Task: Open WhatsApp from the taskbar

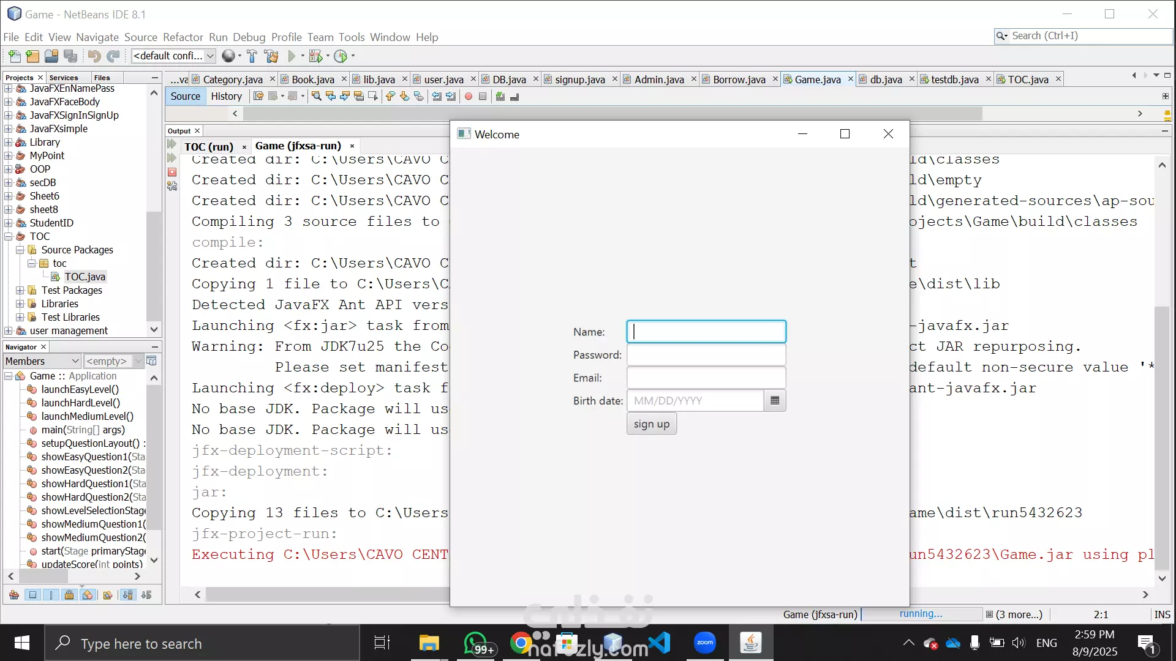Action: pos(477,643)
